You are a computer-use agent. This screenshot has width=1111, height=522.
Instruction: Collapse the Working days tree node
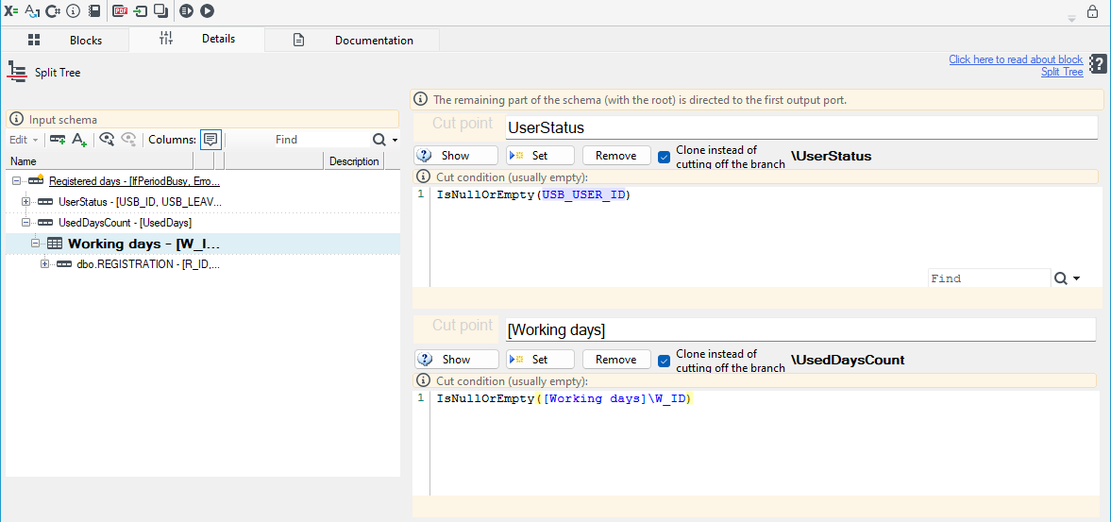[x=36, y=244]
